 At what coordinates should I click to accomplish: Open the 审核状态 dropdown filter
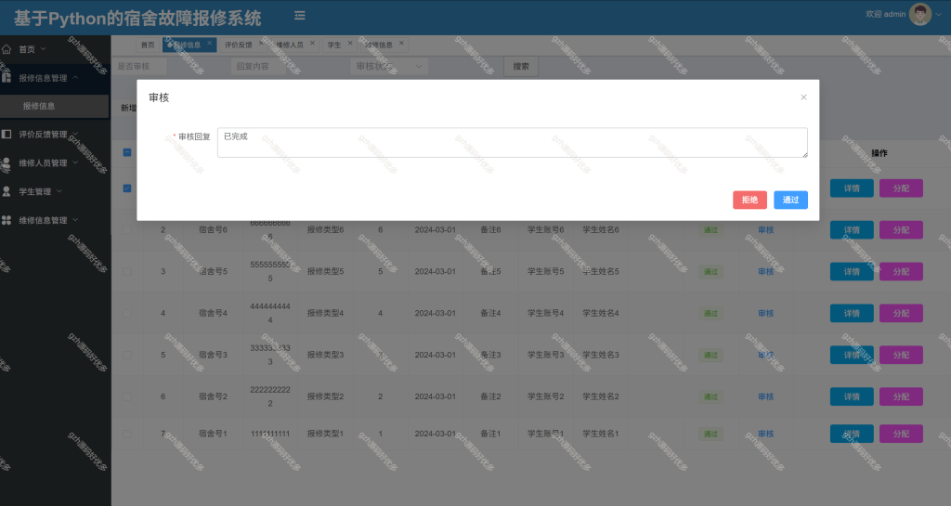[389, 66]
